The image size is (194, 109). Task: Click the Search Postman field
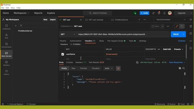(x=98, y=13)
